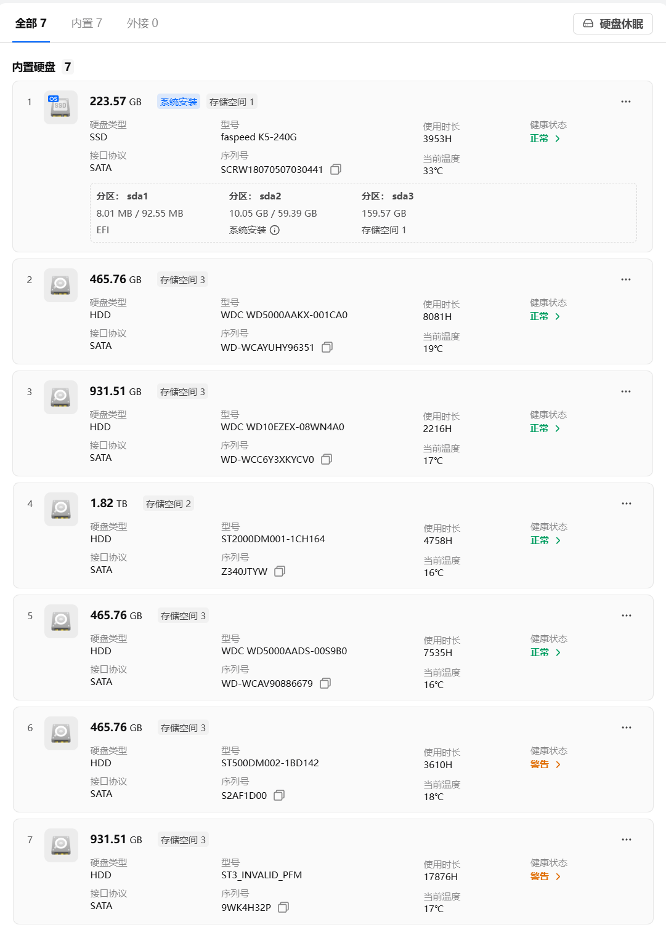Click 存储空间 2 tag on 1.82 TB disk
Image resolution: width=666 pixels, height=930 pixels.
[x=168, y=503]
